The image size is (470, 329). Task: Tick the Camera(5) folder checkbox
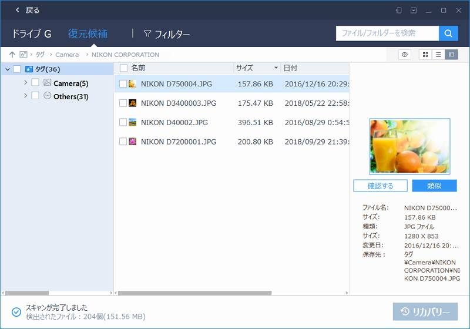pyautogui.click(x=35, y=83)
